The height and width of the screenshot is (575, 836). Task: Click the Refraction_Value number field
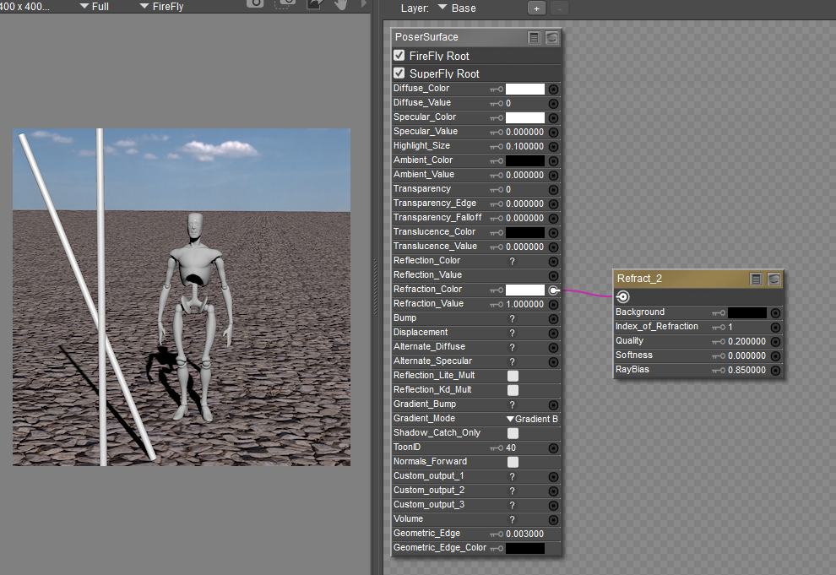[x=524, y=304]
